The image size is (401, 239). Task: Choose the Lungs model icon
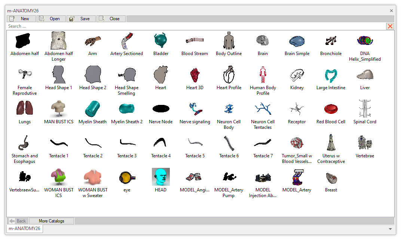pos(25,109)
